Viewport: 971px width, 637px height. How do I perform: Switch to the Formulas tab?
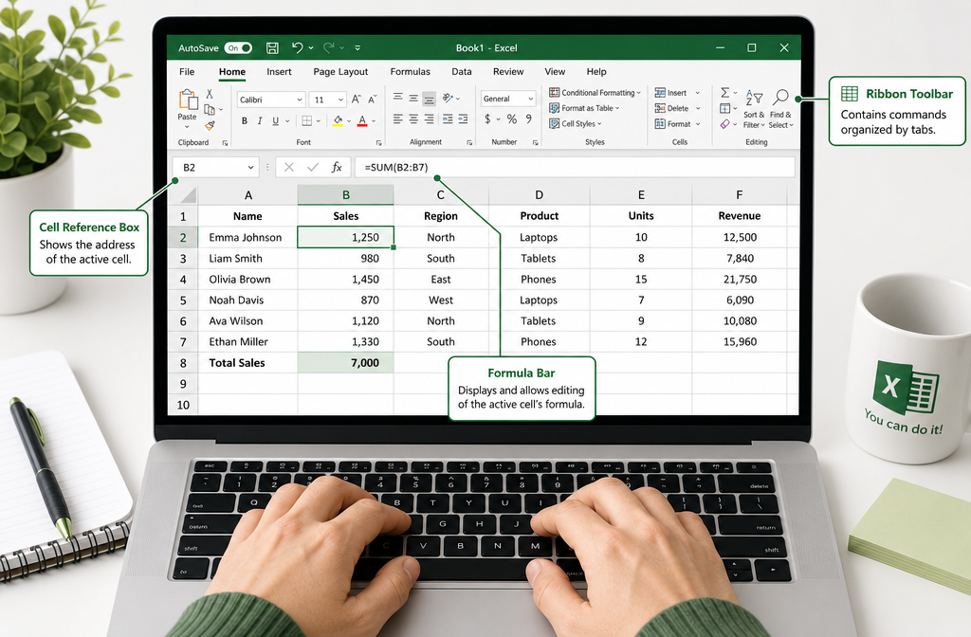[410, 72]
